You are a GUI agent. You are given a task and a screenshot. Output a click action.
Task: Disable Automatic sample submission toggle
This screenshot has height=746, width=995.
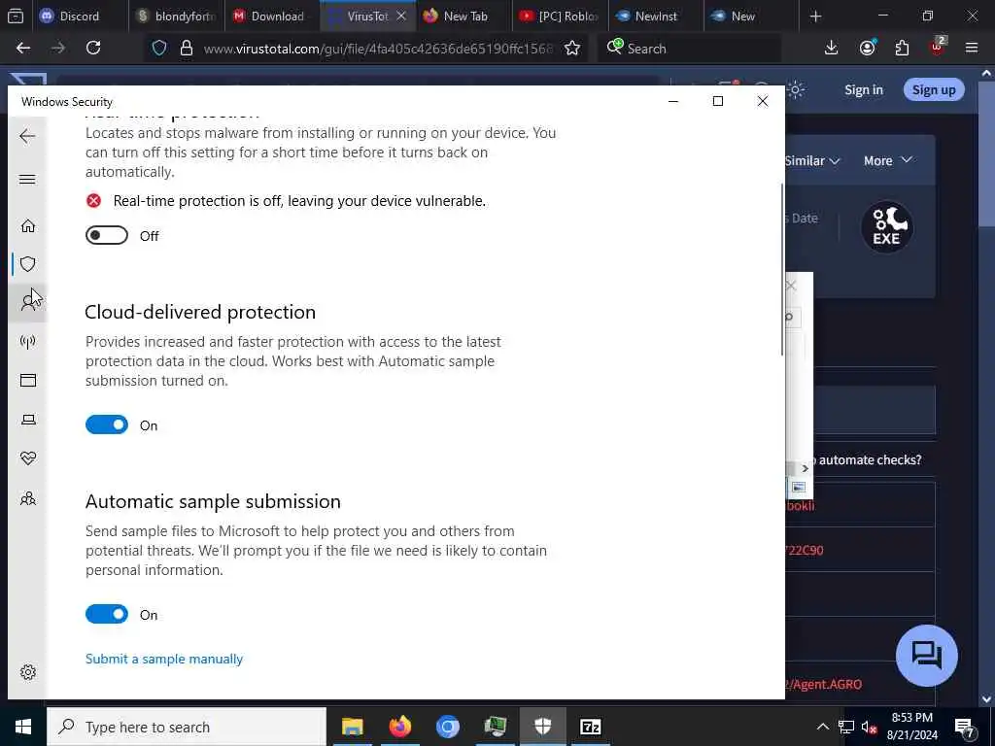(107, 614)
